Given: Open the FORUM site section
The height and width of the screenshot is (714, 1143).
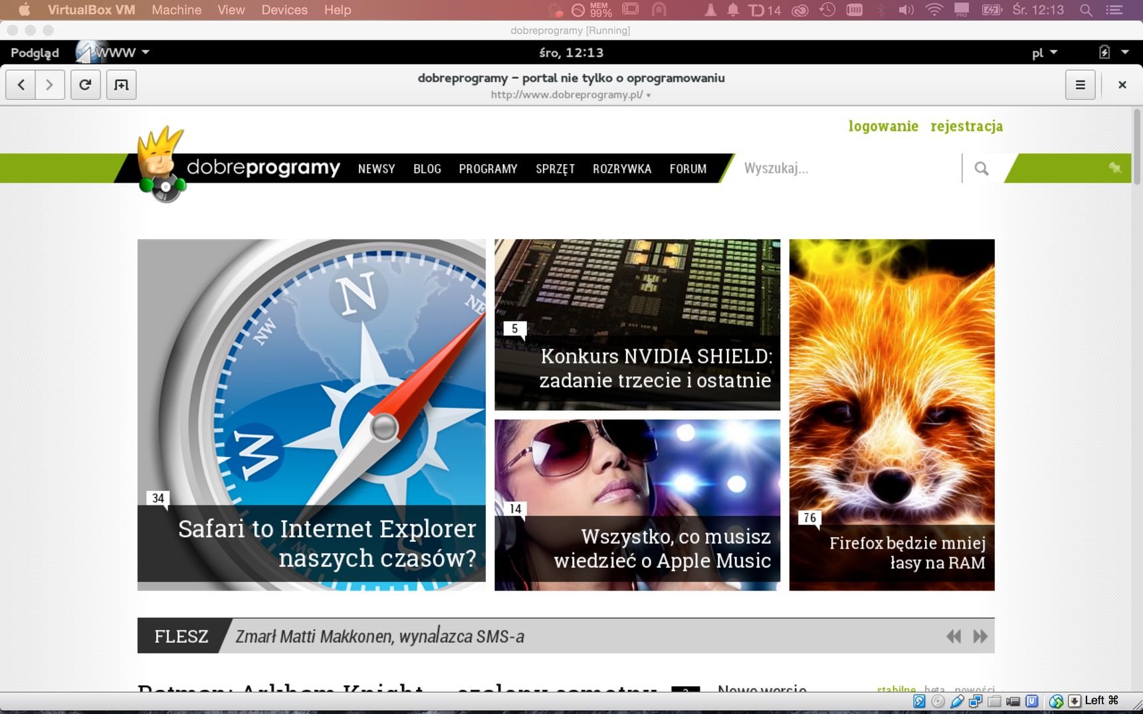Looking at the screenshot, I should click(688, 169).
